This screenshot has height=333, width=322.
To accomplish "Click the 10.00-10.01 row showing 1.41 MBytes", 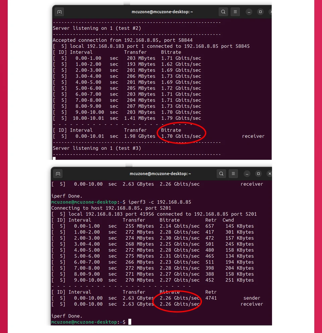I will click(x=127, y=118).
